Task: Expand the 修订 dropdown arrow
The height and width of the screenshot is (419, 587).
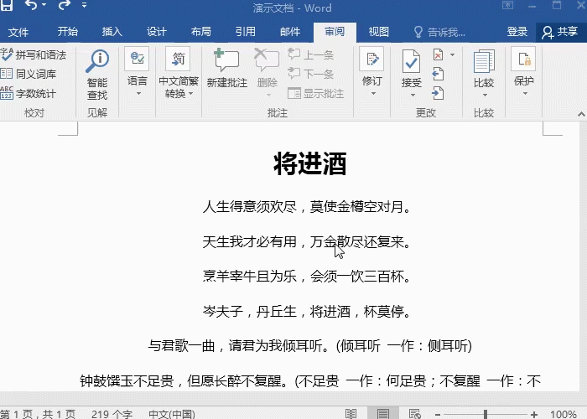Action: tap(373, 94)
